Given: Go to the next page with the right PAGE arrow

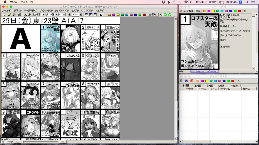Looking at the screenshot, I should click(x=30, y=15).
